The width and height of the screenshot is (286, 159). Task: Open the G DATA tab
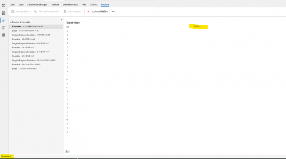(x=94, y=5)
